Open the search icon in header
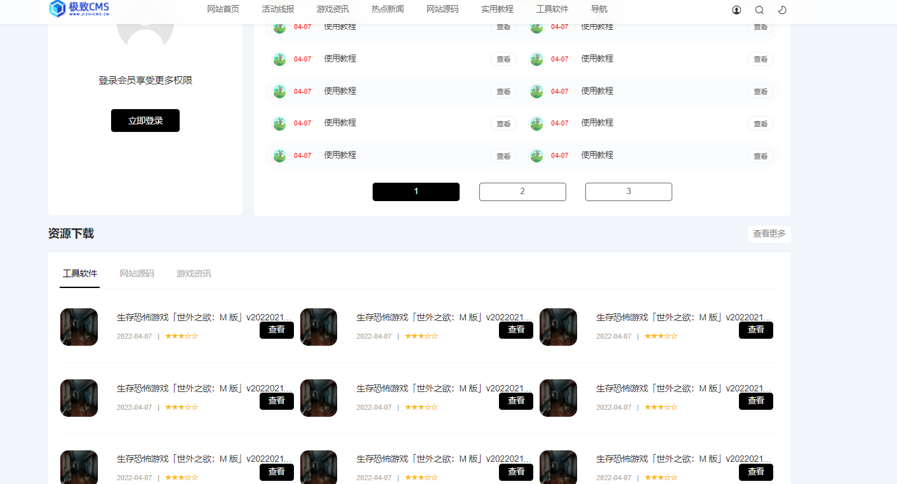 (x=759, y=10)
